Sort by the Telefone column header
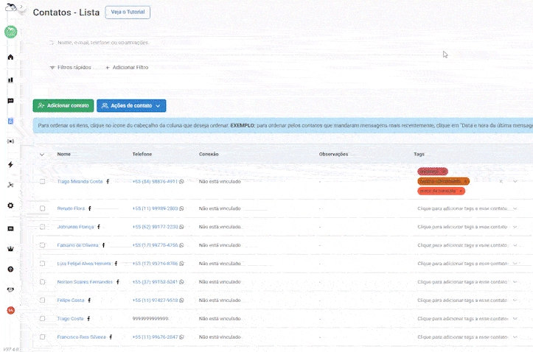Viewport: 533px width, 352px height. click(142, 154)
